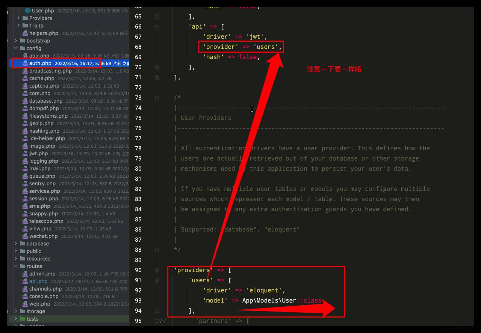This screenshot has height=333, width=481.
Task: Click the PHP file icon of filesystems.php
Action: [25, 116]
